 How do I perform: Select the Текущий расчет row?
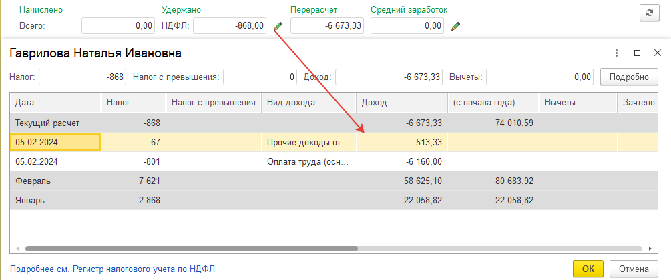[x=334, y=123]
